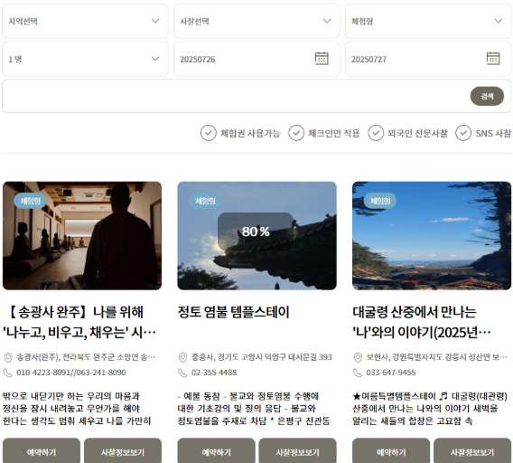The width and height of the screenshot is (513, 463).
Task: Open the 사찰선택 temple dropdown
Action: (x=256, y=21)
